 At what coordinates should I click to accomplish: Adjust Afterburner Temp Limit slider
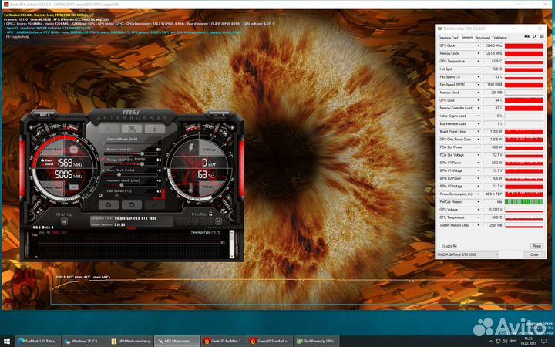coord(132,164)
